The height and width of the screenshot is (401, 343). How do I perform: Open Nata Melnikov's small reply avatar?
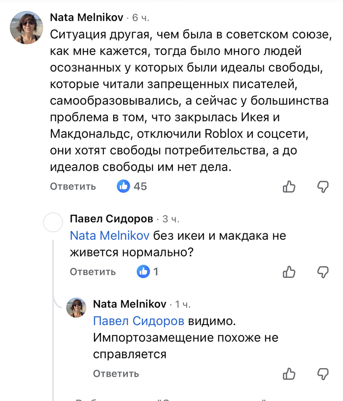click(x=76, y=307)
